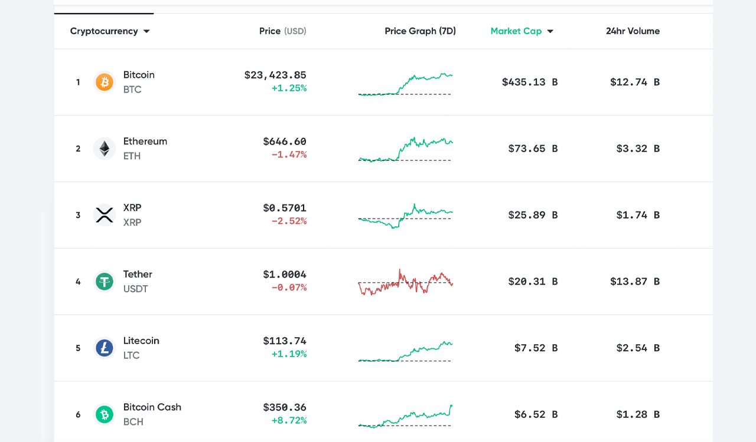View Bitcoin Cash 7-day price graph
756x442 pixels.
[x=405, y=416]
